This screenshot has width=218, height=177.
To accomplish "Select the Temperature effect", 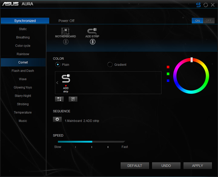I will (x=23, y=112).
